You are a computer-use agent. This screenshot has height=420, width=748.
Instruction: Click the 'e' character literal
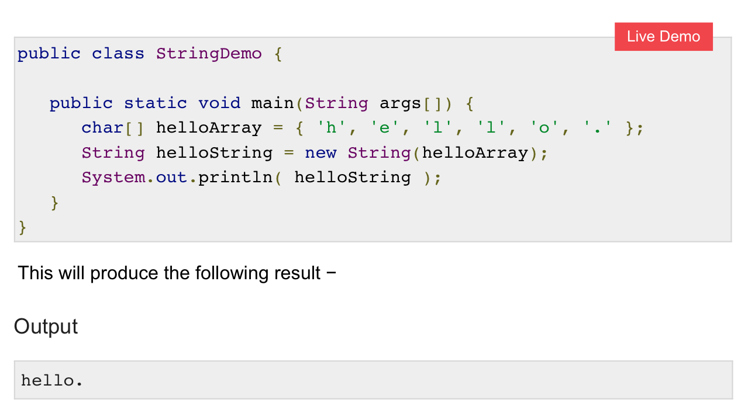(384, 128)
